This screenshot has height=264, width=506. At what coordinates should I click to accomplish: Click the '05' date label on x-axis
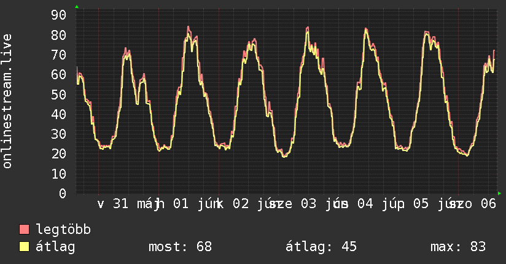pyautogui.click(x=421, y=204)
